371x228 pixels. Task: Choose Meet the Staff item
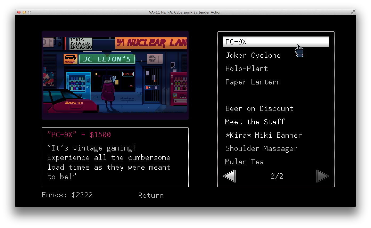click(x=255, y=122)
